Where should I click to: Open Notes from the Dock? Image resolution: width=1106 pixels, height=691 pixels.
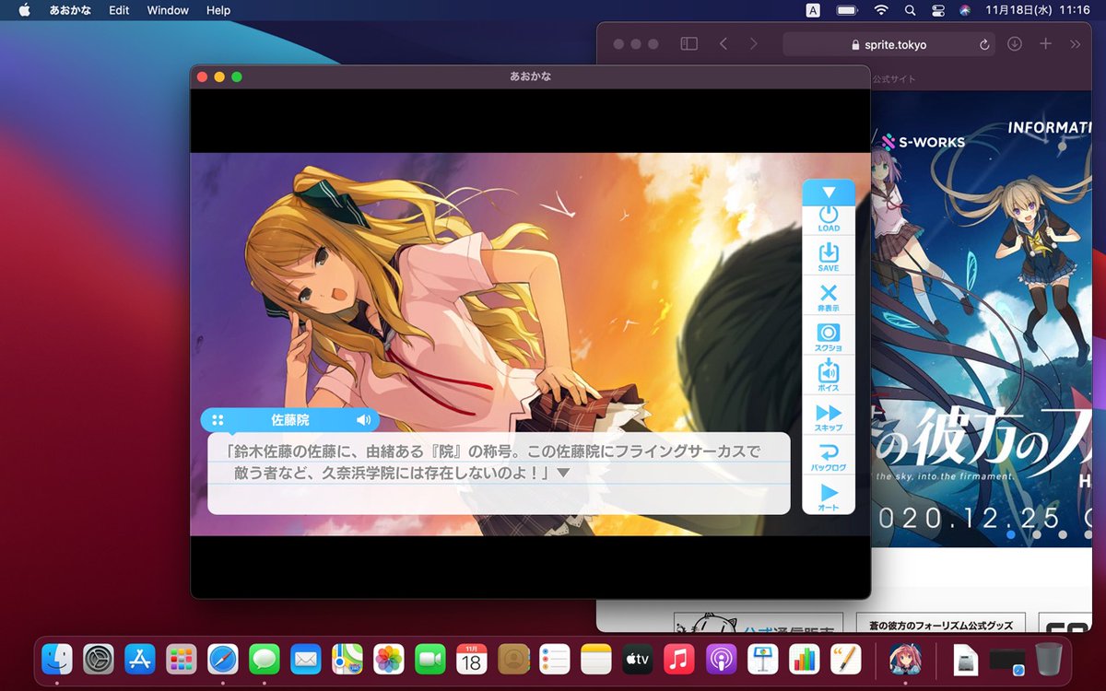(596, 659)
